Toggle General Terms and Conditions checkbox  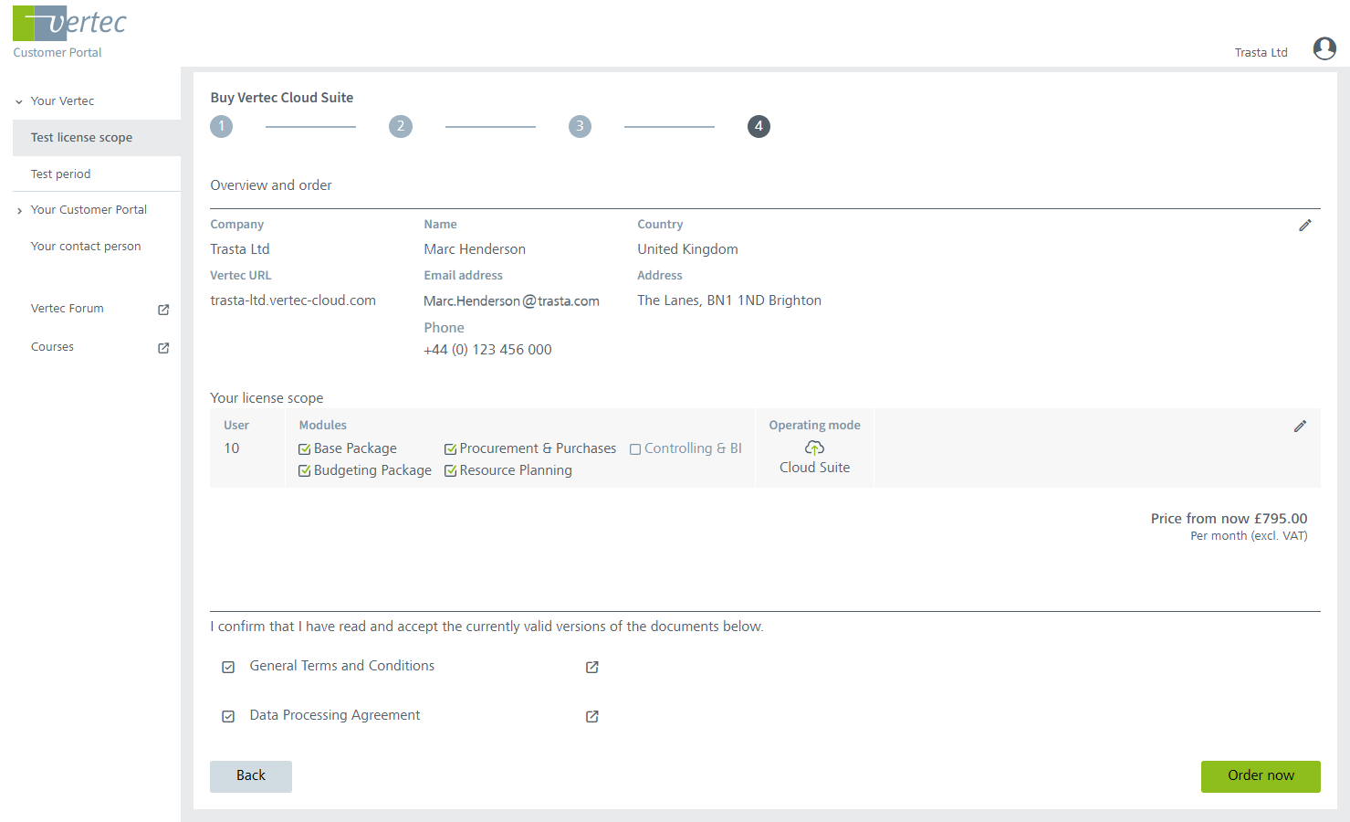[228, 668]
